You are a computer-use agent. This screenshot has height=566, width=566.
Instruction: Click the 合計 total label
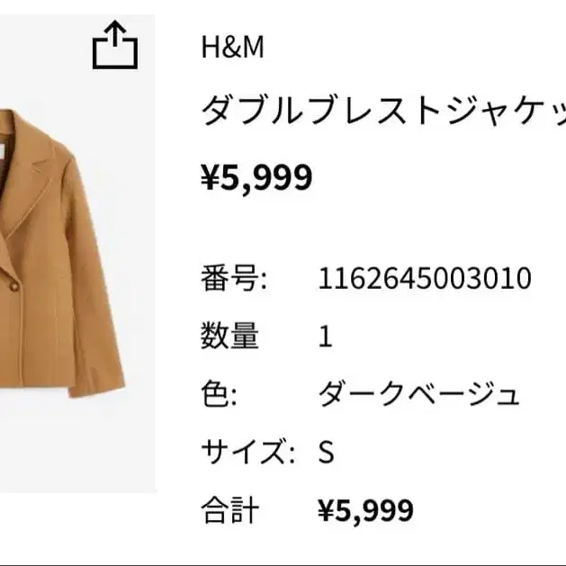(230, 510)
